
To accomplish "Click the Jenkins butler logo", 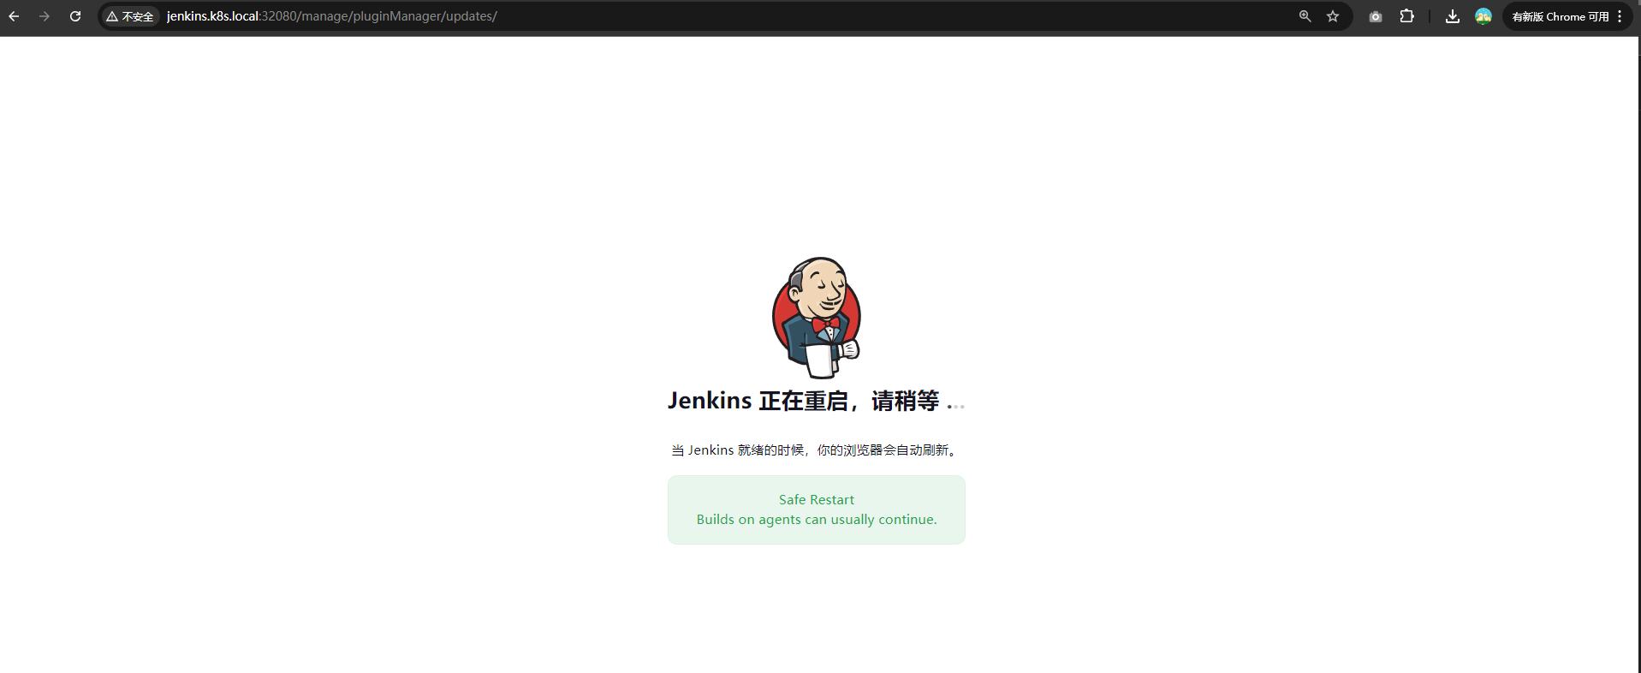I will point(817,318).
